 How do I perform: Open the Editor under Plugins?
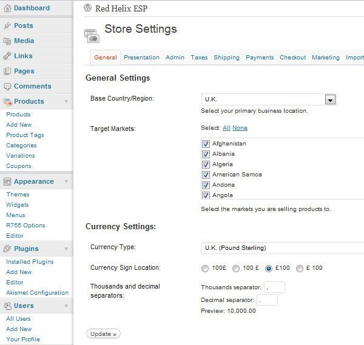(x=15, y=283)
